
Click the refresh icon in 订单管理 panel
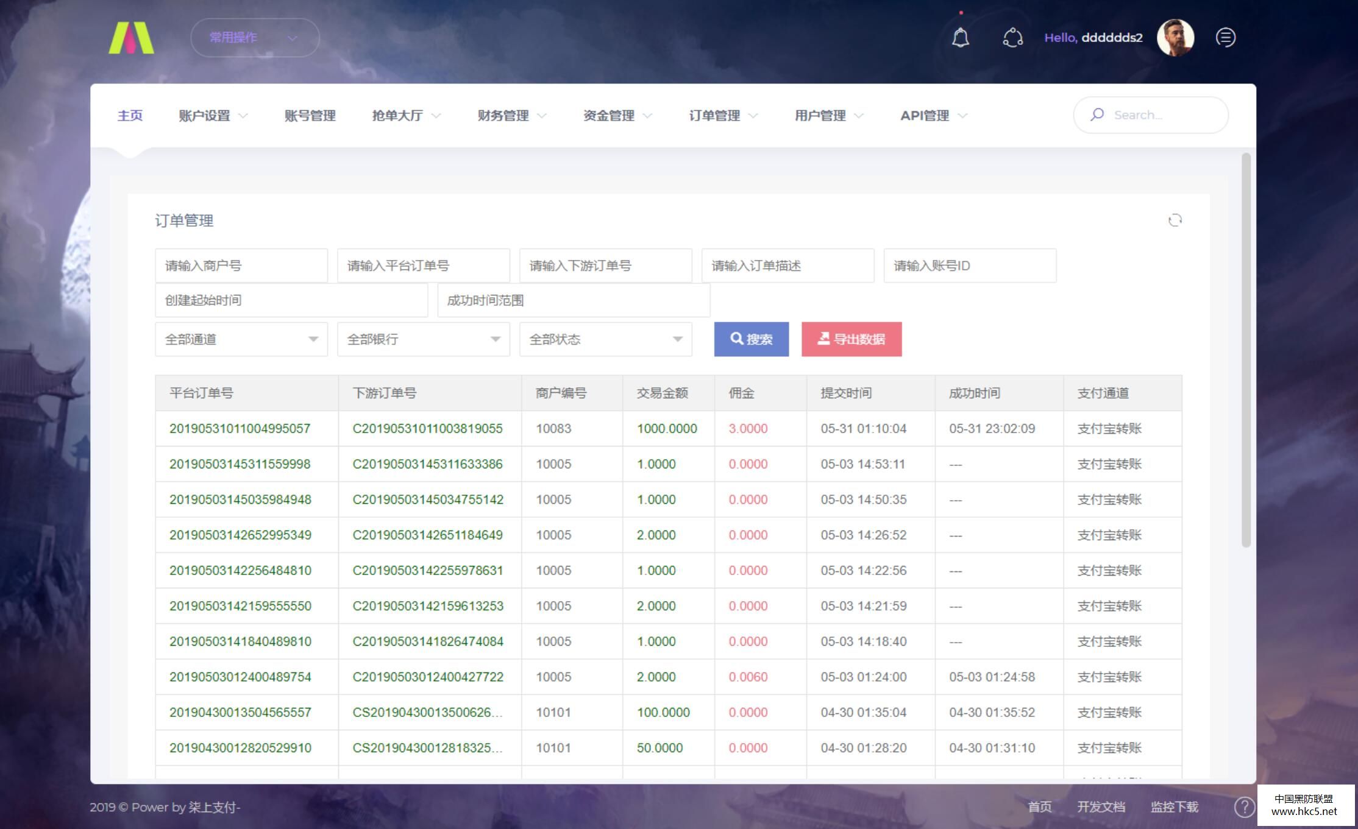tap(1175, 220)
